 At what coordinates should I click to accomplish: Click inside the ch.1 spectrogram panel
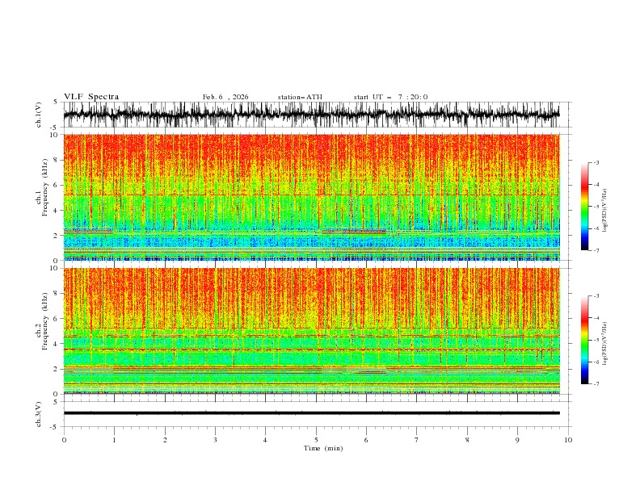(311, 197)
